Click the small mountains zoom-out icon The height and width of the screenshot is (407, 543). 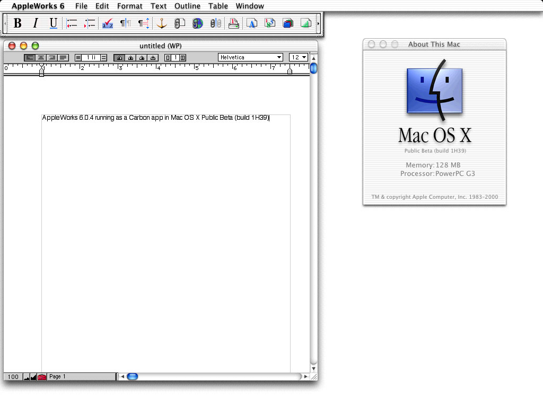pos(27,377)
